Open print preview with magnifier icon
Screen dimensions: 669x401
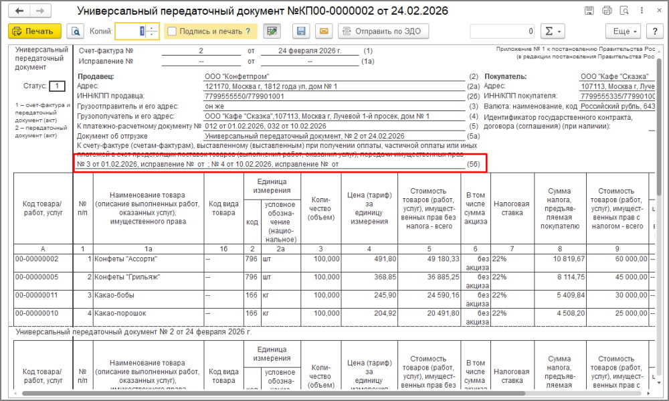76,31
